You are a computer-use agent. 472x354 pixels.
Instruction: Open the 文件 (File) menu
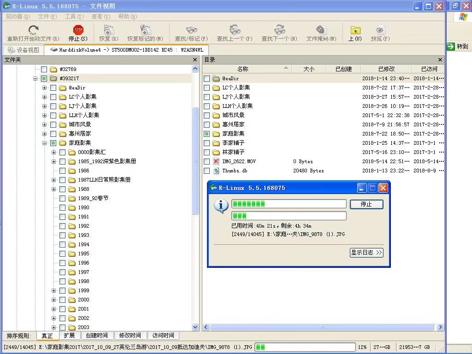[x=47, y=17]
